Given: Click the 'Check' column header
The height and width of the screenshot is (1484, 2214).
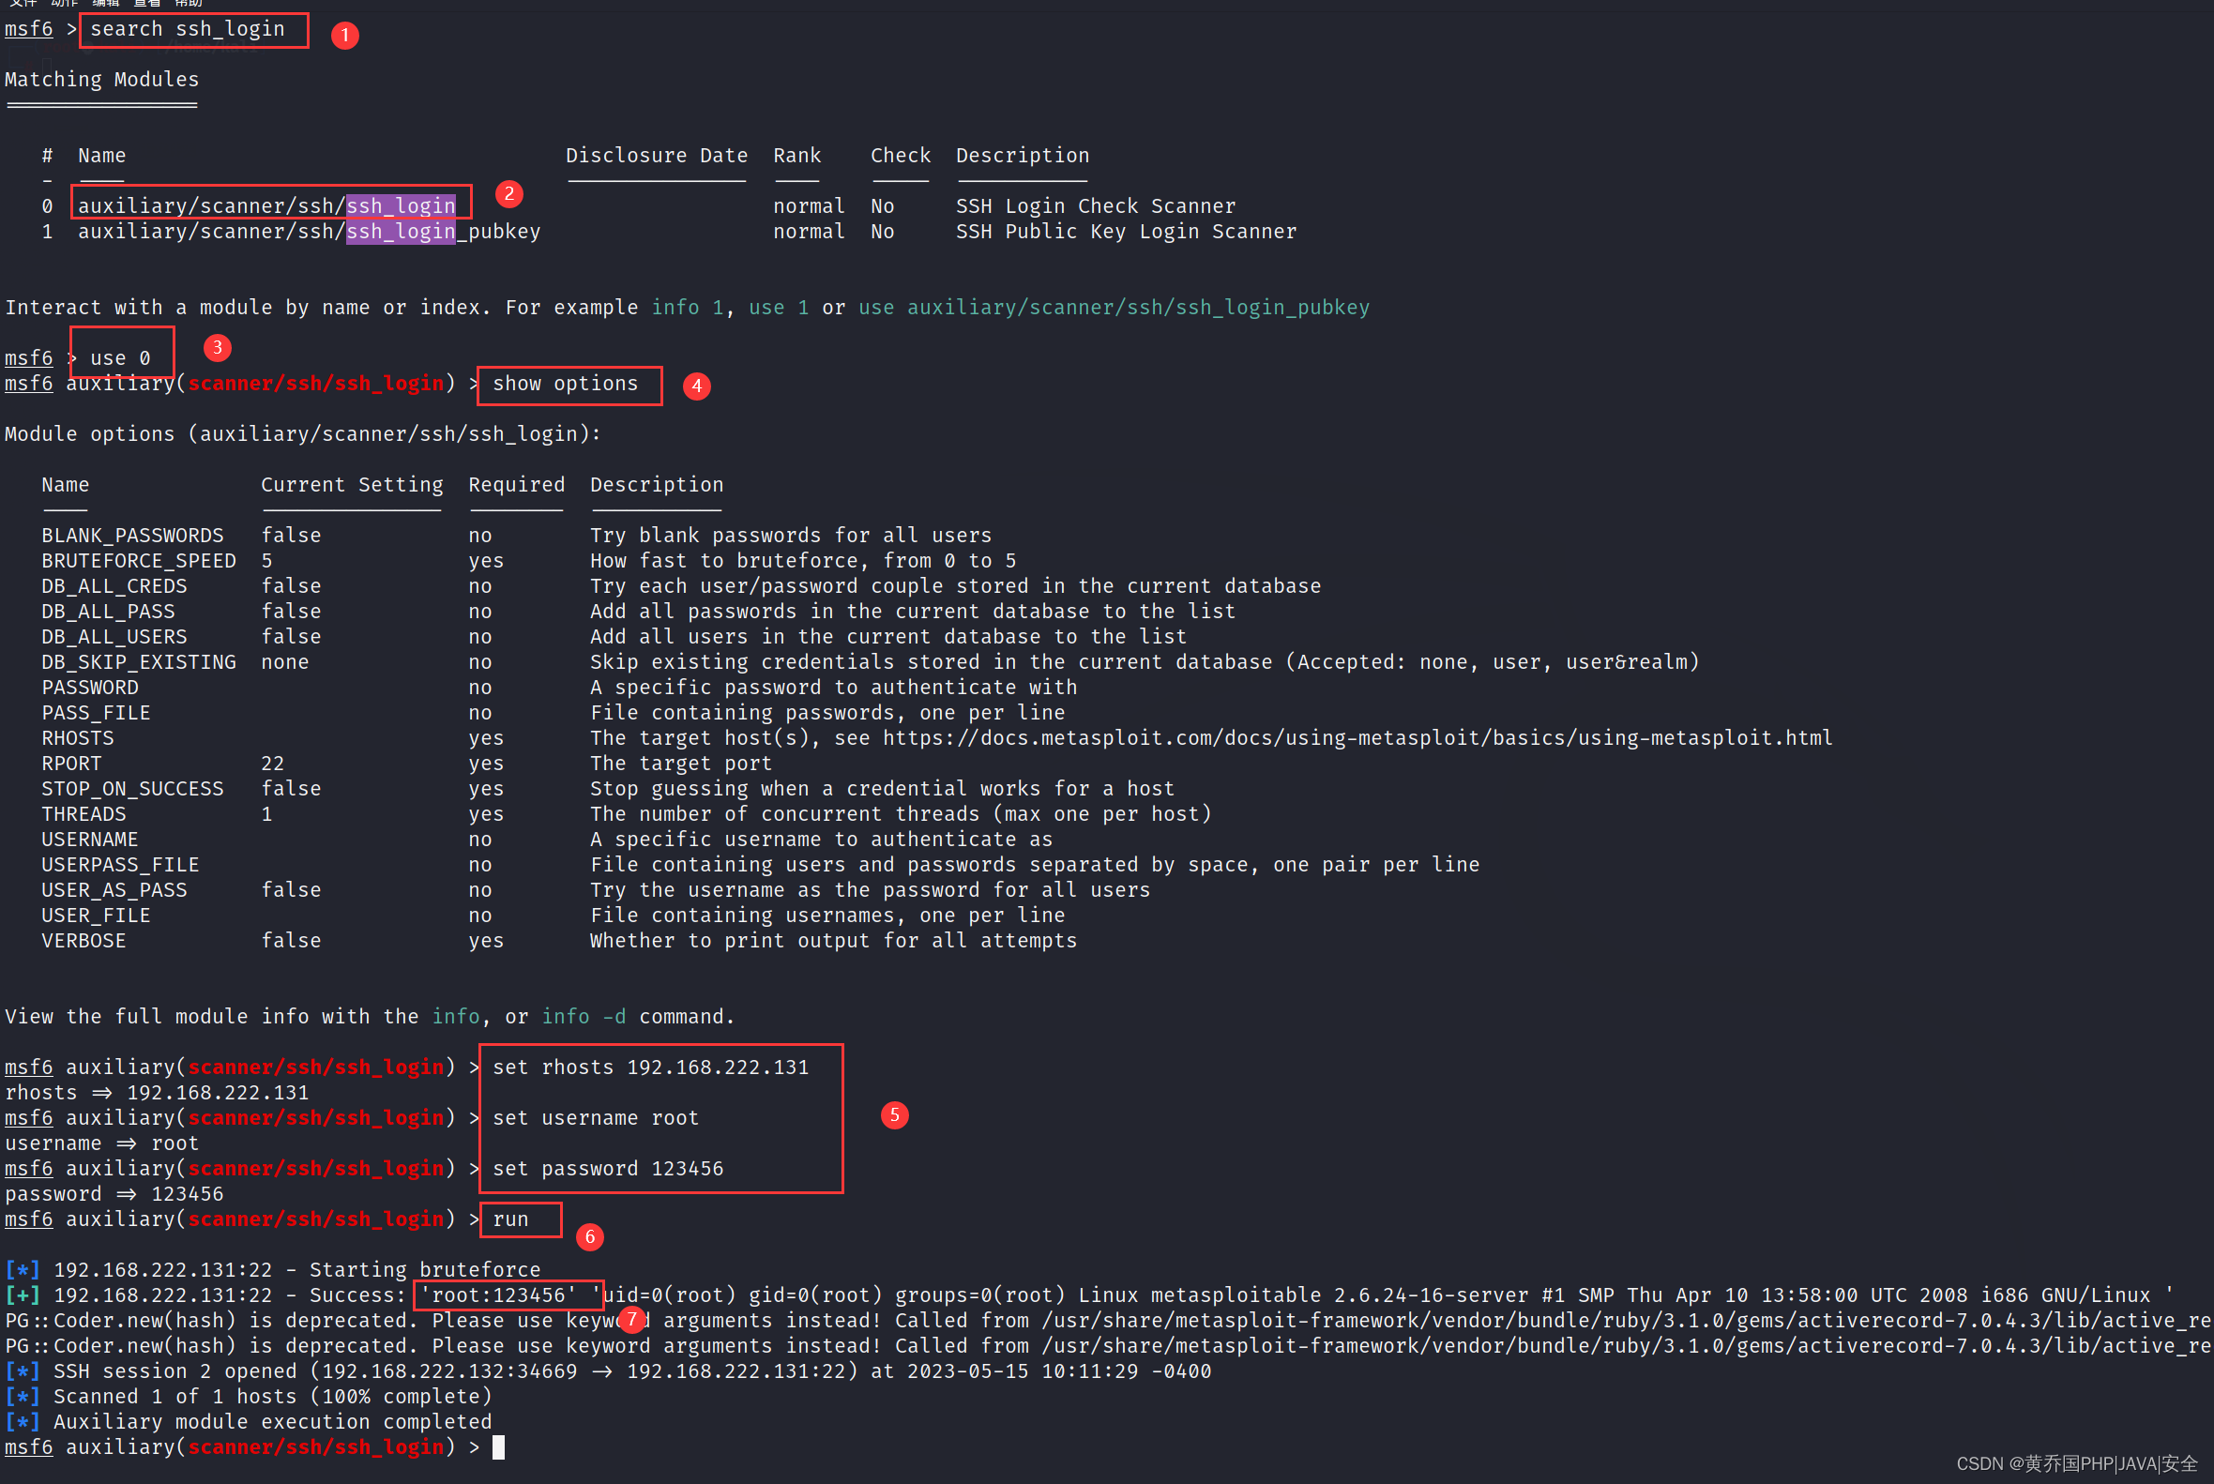Looking at the screenshot, I should point(901,155).
